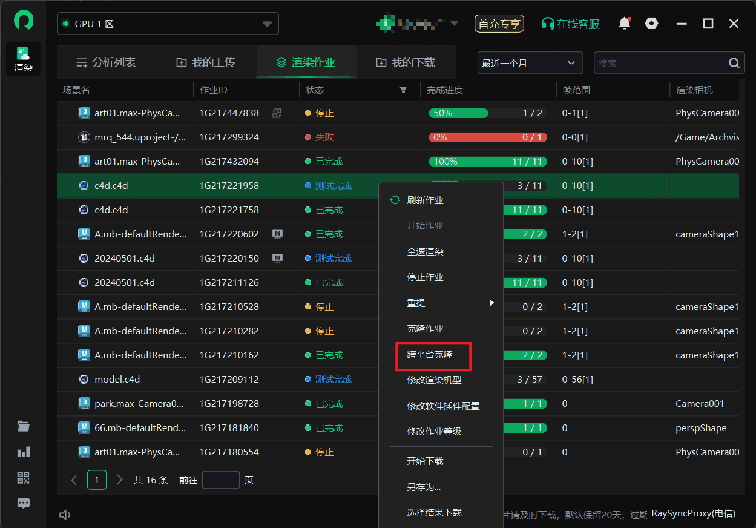
Task: Expand the 重提 submenu arrow
Action: coord(491,303)
